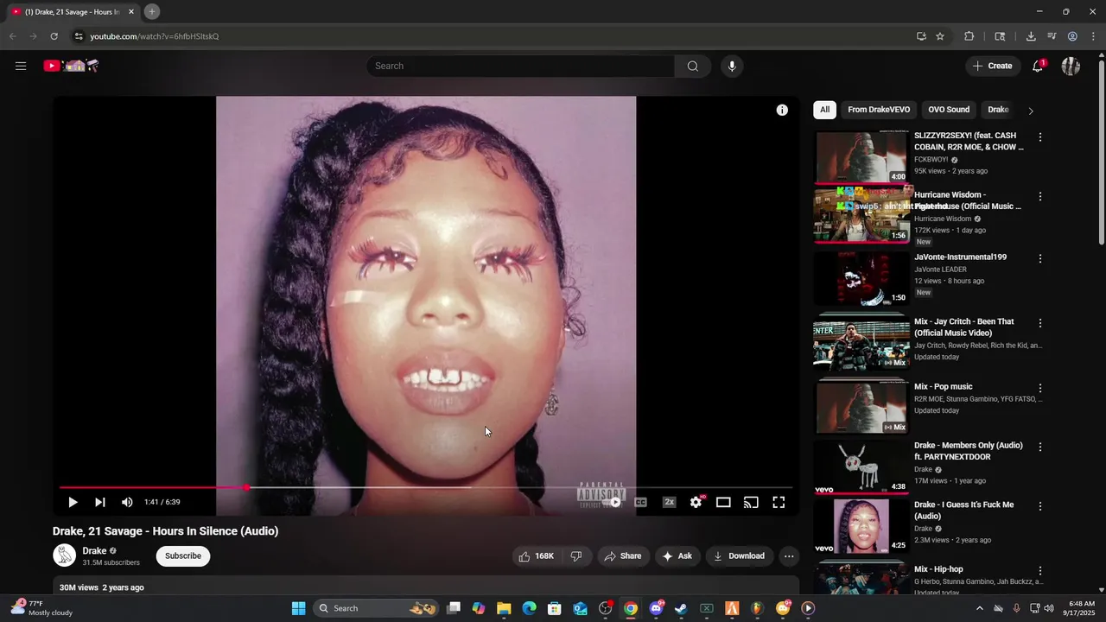1106x622 pixels.
Task: Subscribe to Drake channel
Action: pyautogui.click(x=183, y=556)
